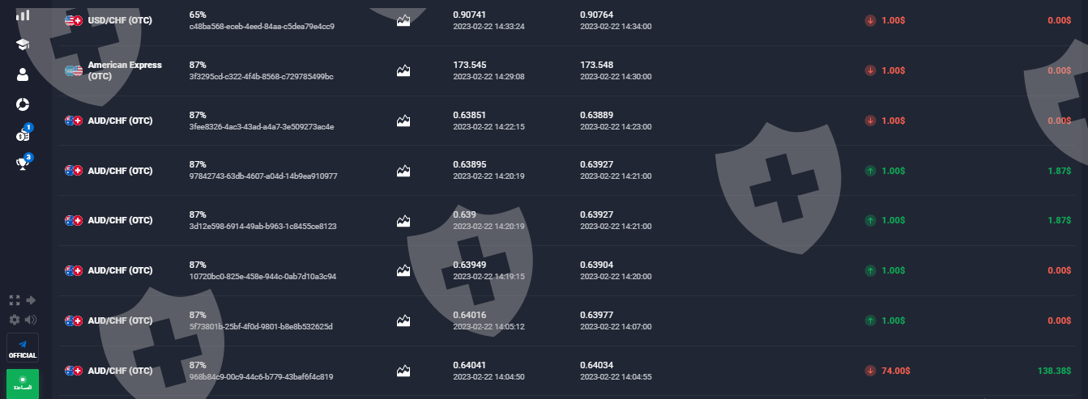This screenshot has width=1088, height=399.
Task: Open the settings gear
Action: click(x=14, y=320)
